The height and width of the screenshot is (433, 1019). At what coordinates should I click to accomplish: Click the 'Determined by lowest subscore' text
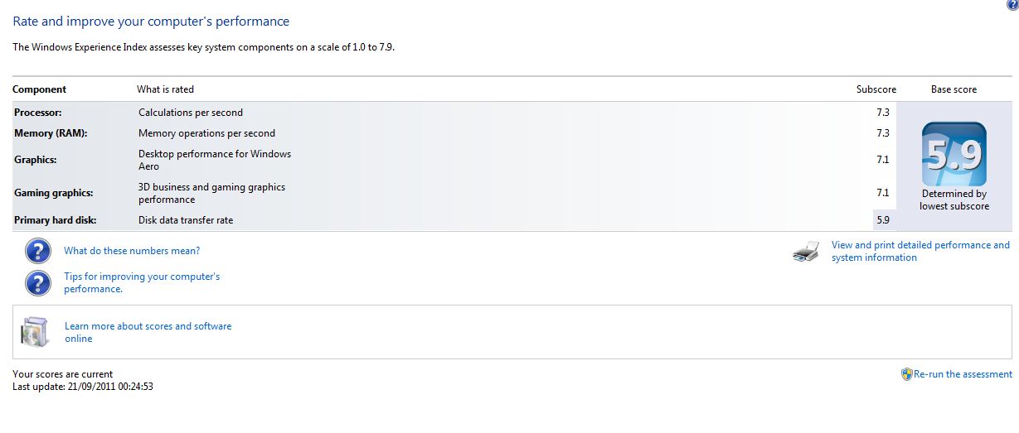coord(953,200)
